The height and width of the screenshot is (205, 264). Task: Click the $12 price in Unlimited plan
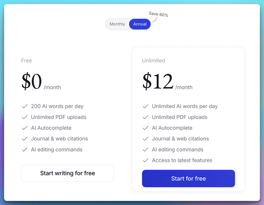[158, 82]
